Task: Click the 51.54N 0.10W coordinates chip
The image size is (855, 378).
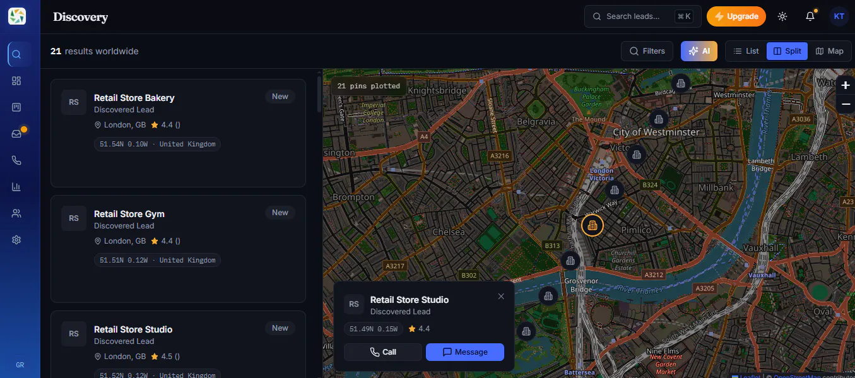Action: tap(157, 144)
